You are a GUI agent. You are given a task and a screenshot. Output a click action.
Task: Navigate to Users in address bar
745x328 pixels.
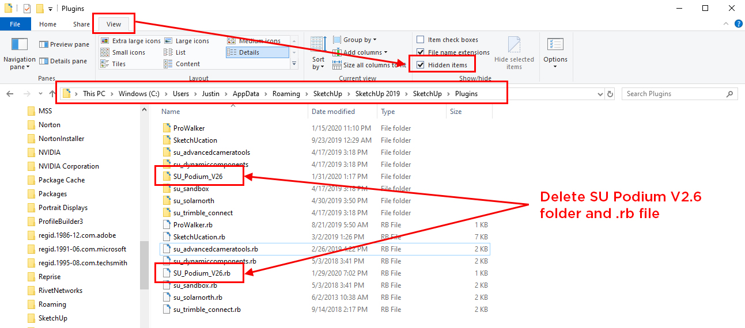181,94
